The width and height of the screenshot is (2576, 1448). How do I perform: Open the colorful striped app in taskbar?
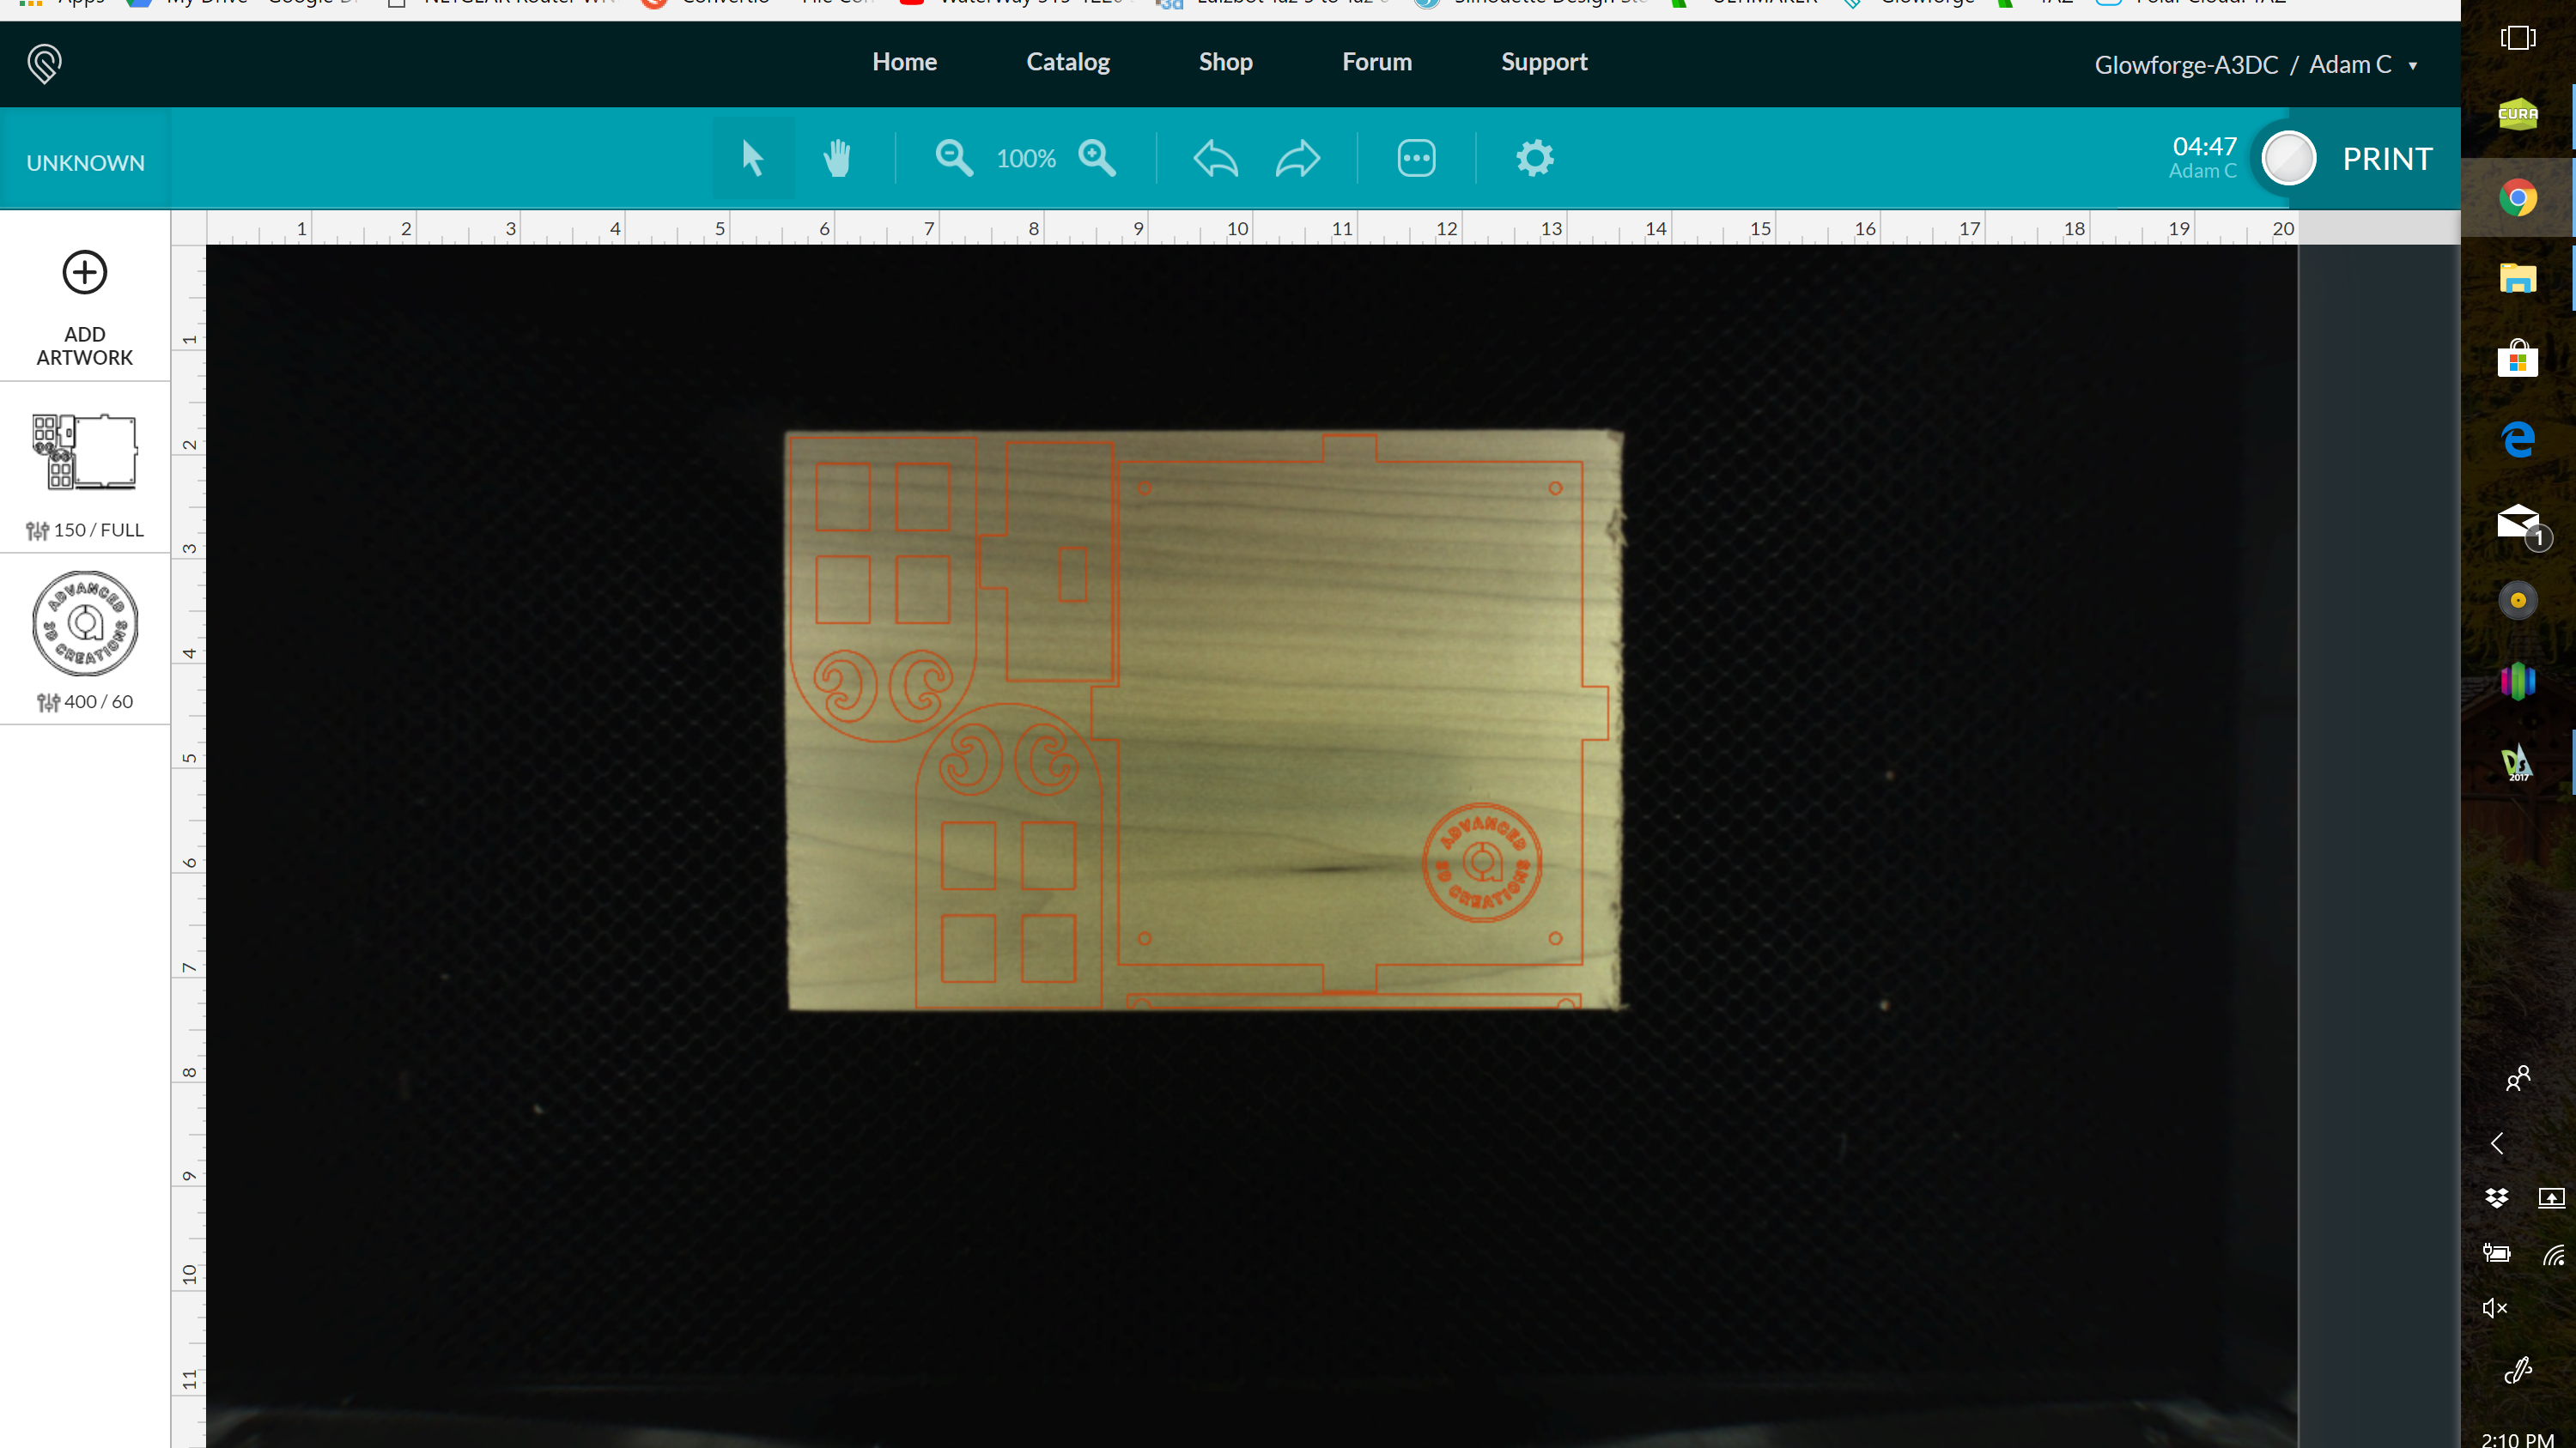2517,682
